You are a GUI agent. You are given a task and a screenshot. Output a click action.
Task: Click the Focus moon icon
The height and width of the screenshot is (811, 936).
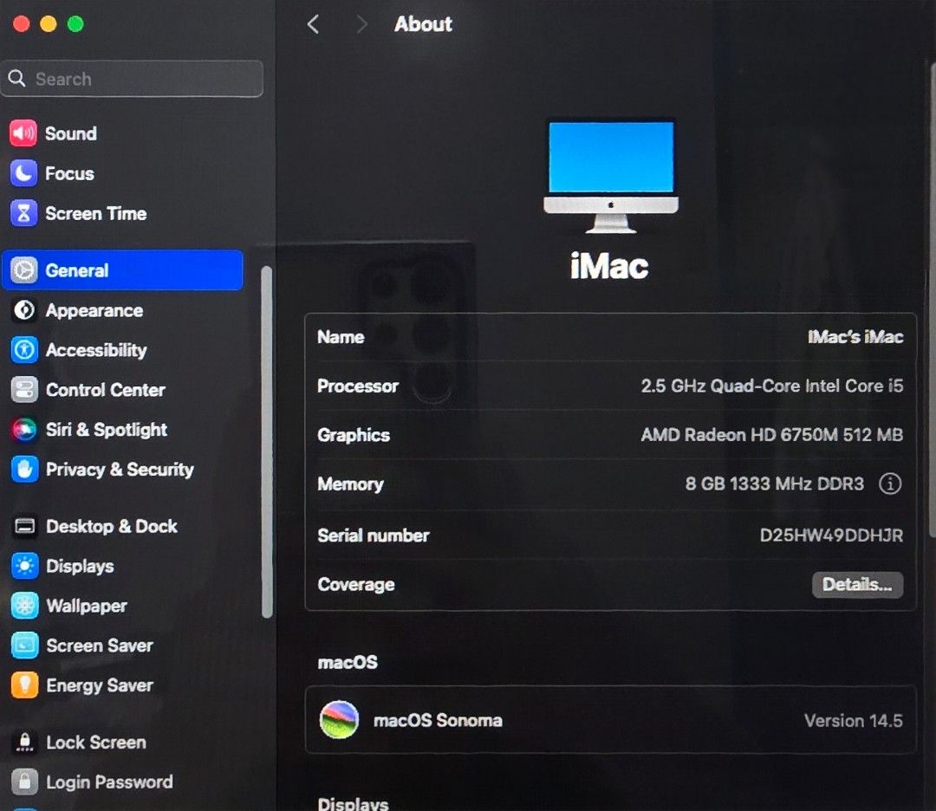[x=23, y=173]
